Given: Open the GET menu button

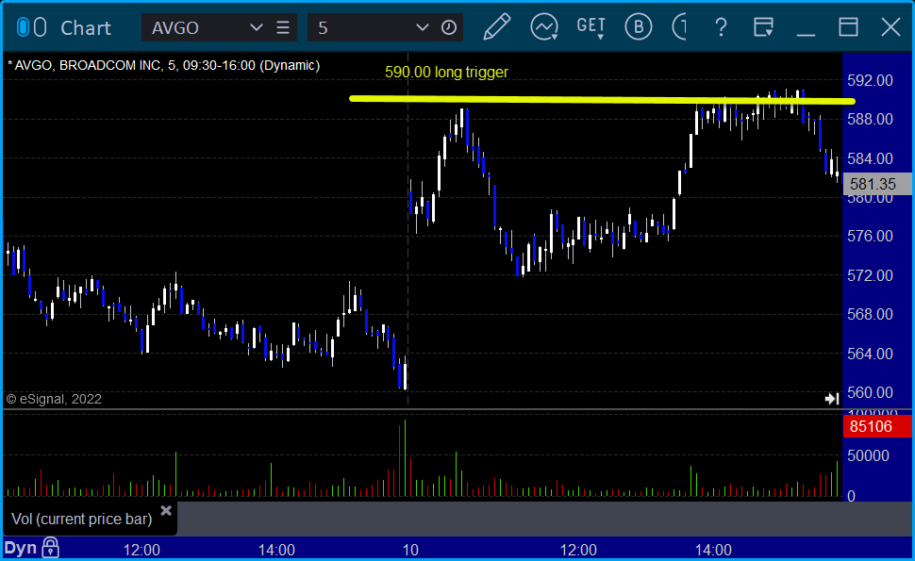Looking at the screenshot, I should [591, 27].
